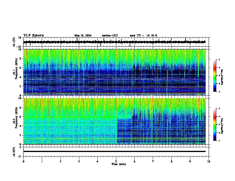Image resolution: width=235 pixels, height=181 pixels.
Task: Click the Time axis tick label "9"
Action: 190,161
